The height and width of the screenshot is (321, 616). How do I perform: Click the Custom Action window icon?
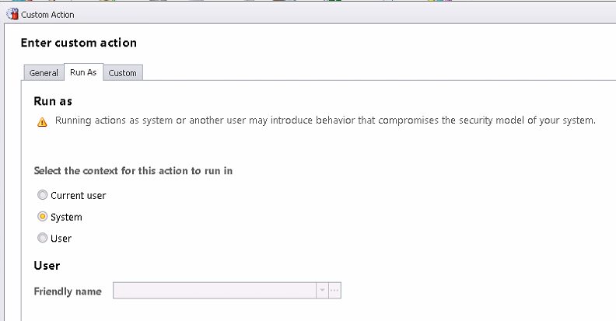(12, 14)
